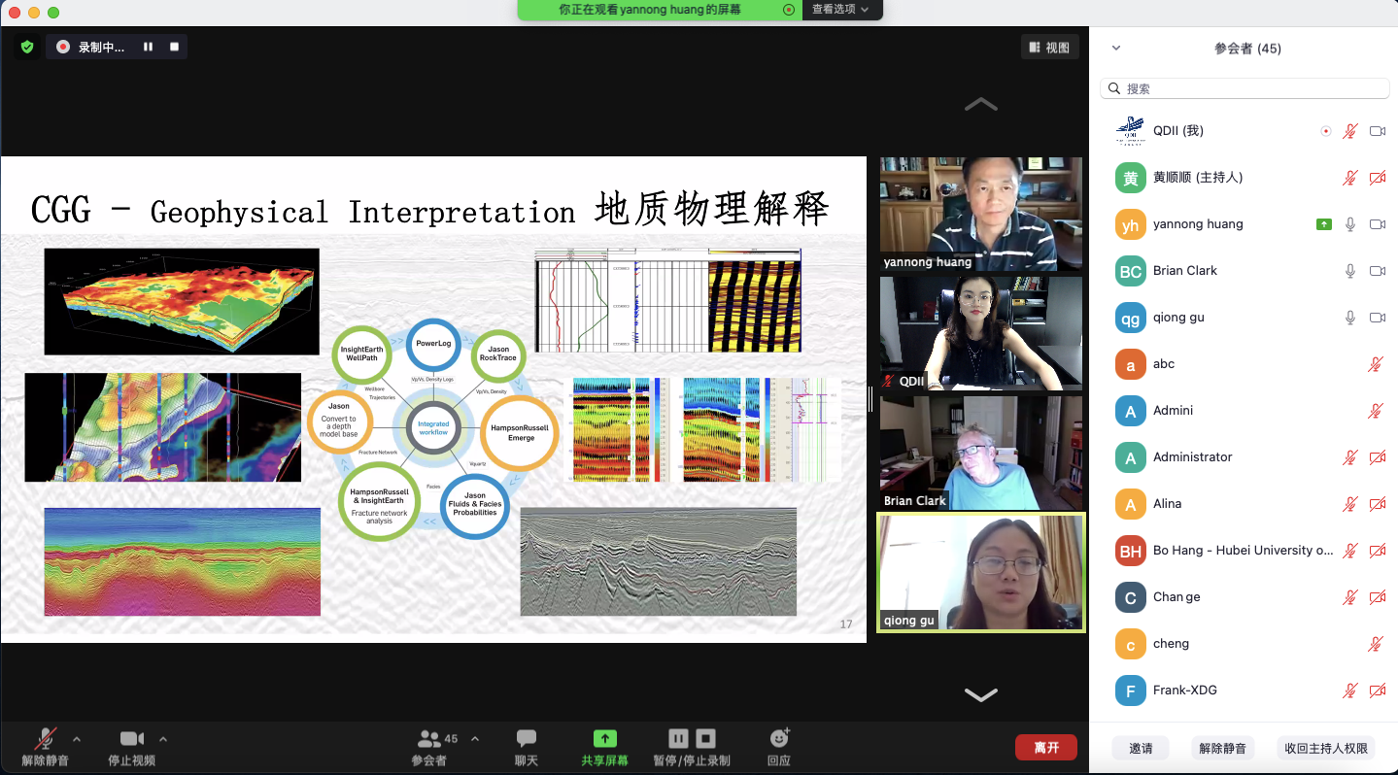Screen dimensions: 1398x775
Task: Select QDII (我) in participants list
Action: click(x=1244, y=131)
